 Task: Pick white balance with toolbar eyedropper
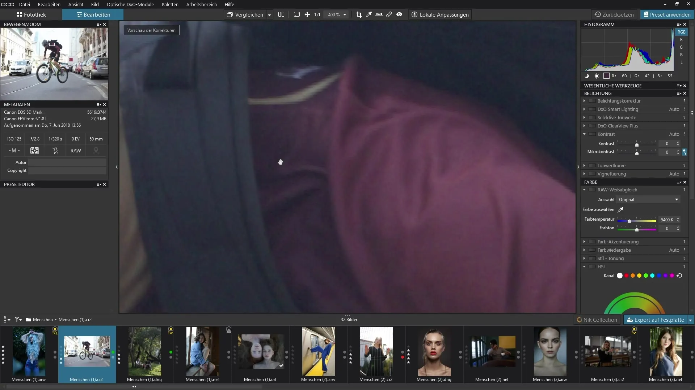pyautogui.click(x=369, y=15)
